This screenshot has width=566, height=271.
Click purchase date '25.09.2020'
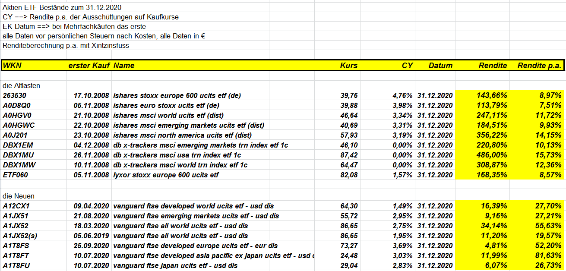click(x=91, y=246)
